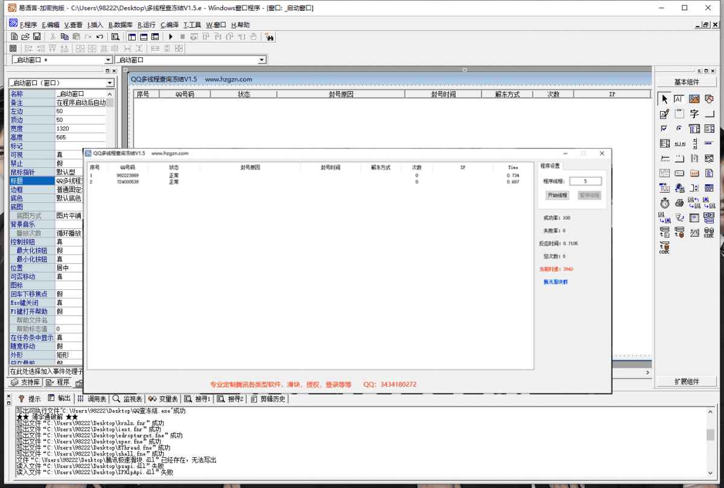Image resolution: width=724 pixels, height=488 pixels.
Task: Select the 字 label component icon
Action: (693, 114)
